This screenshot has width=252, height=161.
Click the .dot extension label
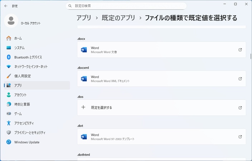point(80,126)
